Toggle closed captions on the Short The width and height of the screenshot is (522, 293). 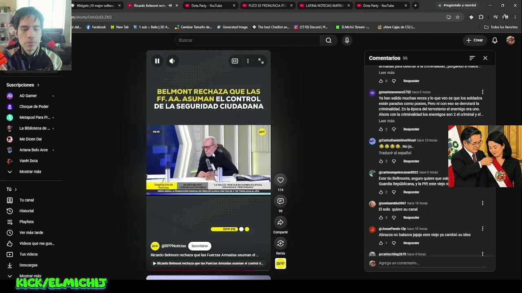tap(235, 61)
